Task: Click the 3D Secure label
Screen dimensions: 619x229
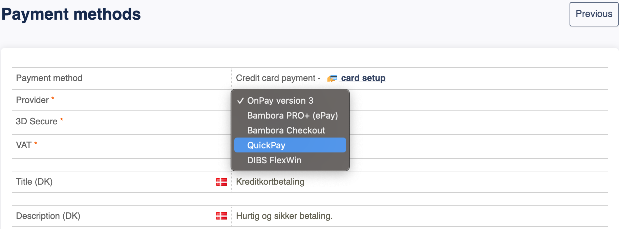Action: point(37,121)
